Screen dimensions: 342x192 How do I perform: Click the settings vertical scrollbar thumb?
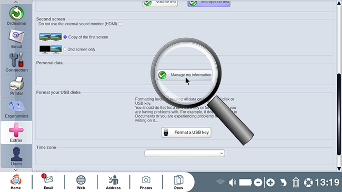coord(339,115)
